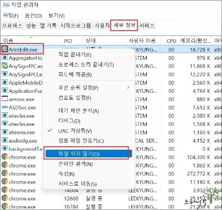Screen dimensions: 222x210
Task: Click chrome.exe icon in the PID 16784 row
Action: coord(5,207)
